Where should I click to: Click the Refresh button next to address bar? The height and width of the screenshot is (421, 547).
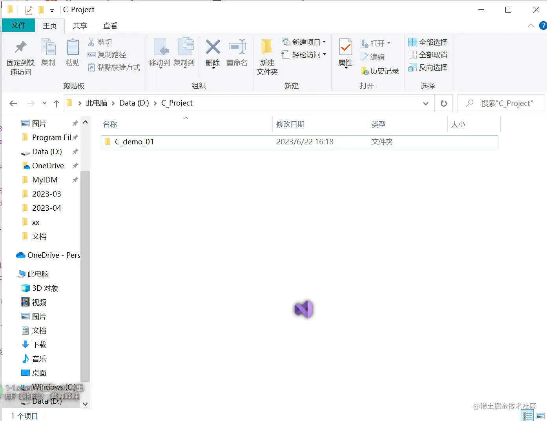[444, 103]
